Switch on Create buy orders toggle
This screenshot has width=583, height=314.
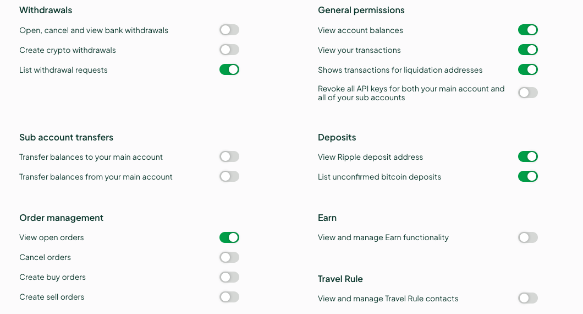(229, 277)
